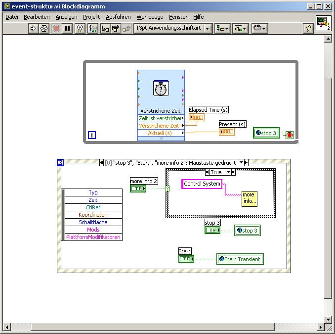335x334 pixels.
Task: Click Step Over button
Action: tap(116, 28)
